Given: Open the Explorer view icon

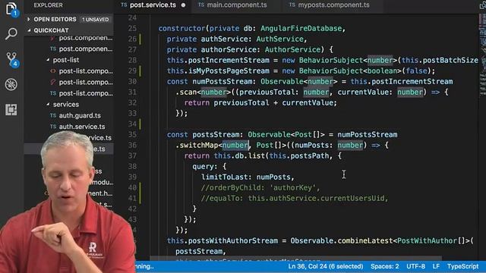Looking at the screenshot, I should [x=11, y=8].
